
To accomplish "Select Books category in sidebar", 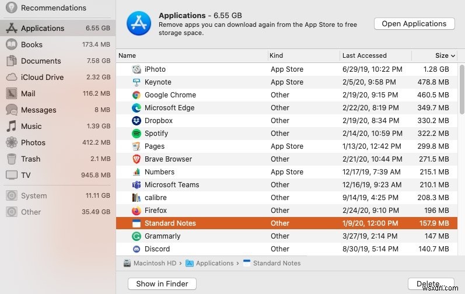I will (58, 44).
